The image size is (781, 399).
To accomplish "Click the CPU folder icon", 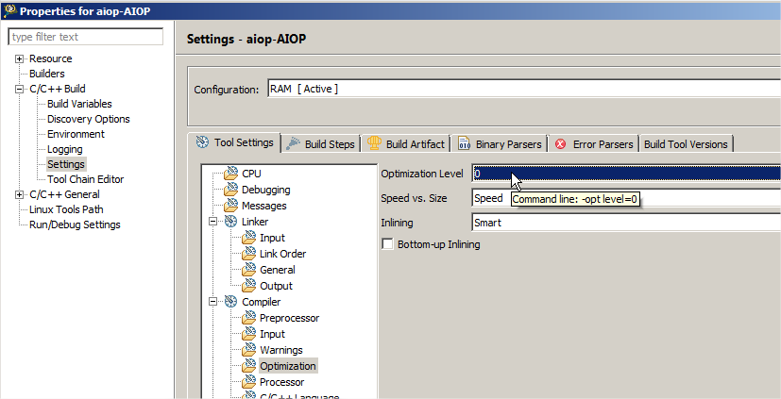I will tap(231, 174).
